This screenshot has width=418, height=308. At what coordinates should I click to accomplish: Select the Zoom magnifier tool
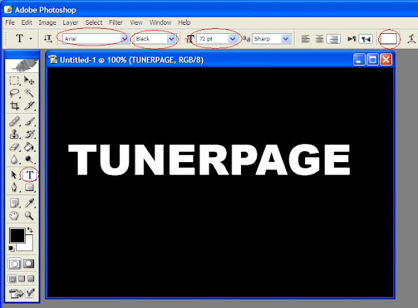(x=29, y=216)
